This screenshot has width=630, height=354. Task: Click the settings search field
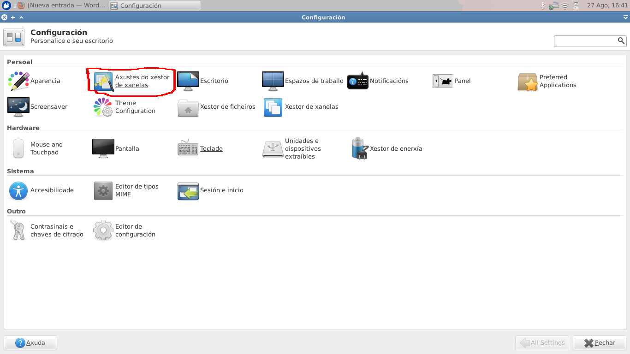coord(586,41)
